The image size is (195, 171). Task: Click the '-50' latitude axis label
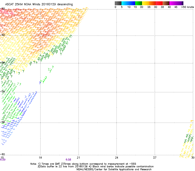[x=2, y=9]
